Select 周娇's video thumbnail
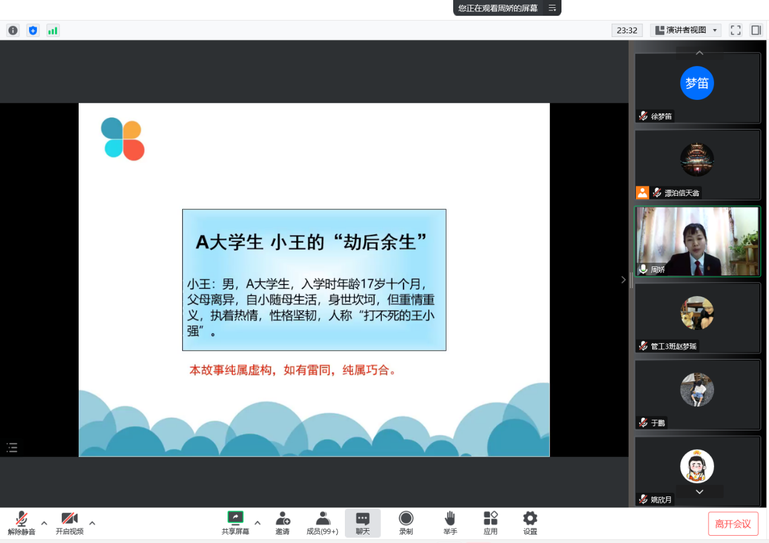The image size is (769, 543). coord(697,241)
